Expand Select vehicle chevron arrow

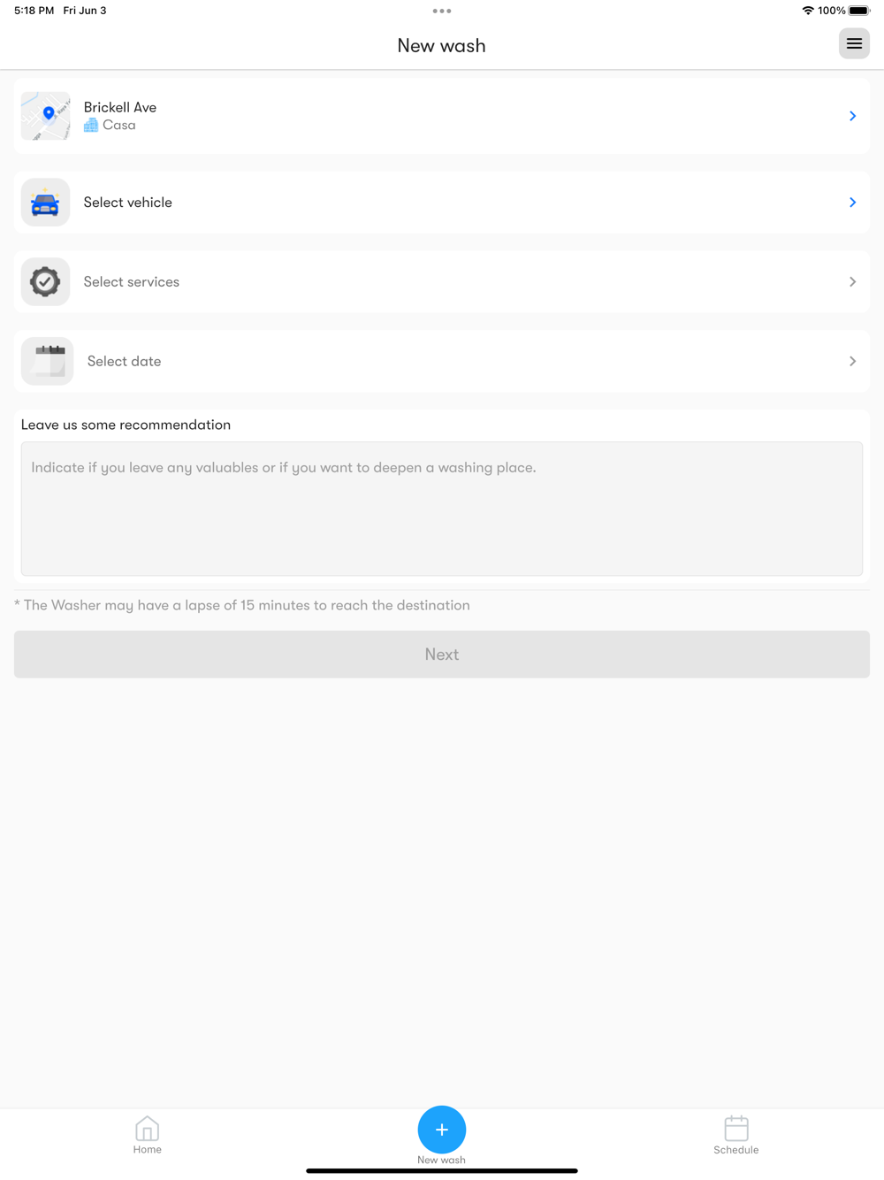[x=852, y=203]
